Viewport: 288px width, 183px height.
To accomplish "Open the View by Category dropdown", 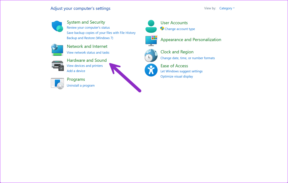I will click(227, 8).
